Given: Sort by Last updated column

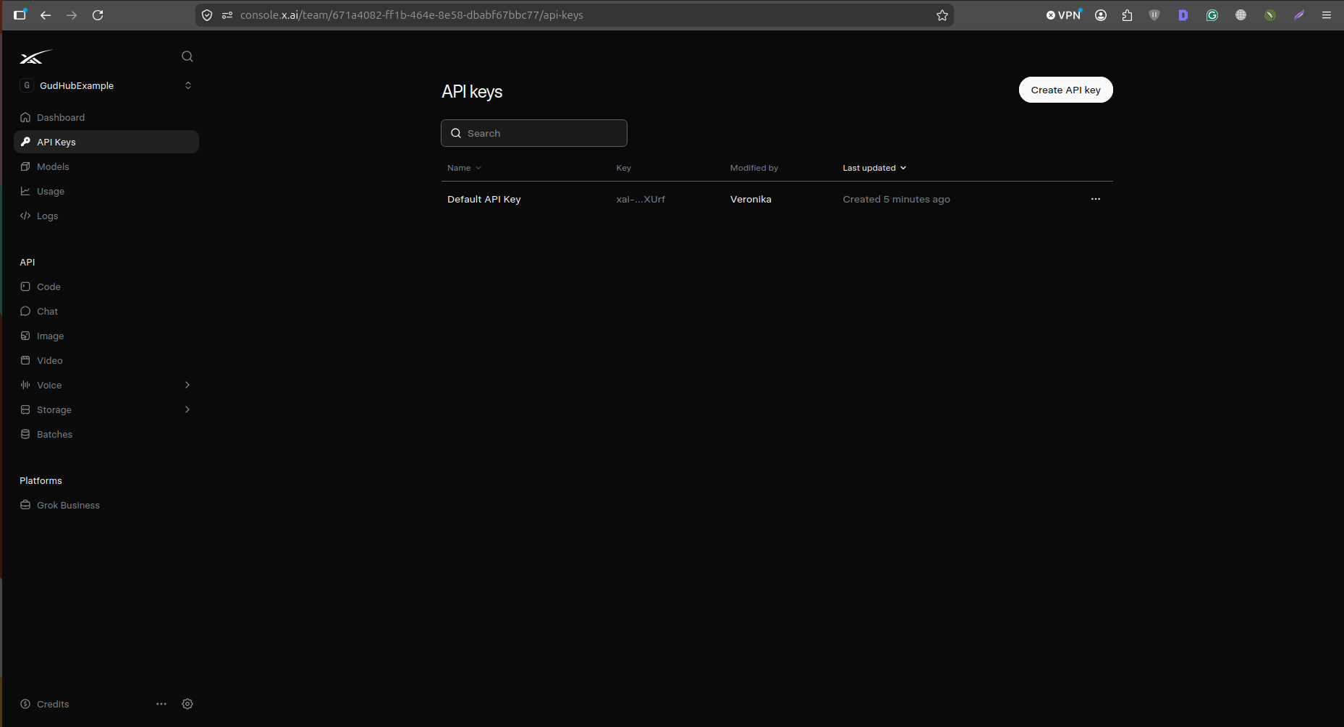Looking at the screenshot, I should (874, 168).
